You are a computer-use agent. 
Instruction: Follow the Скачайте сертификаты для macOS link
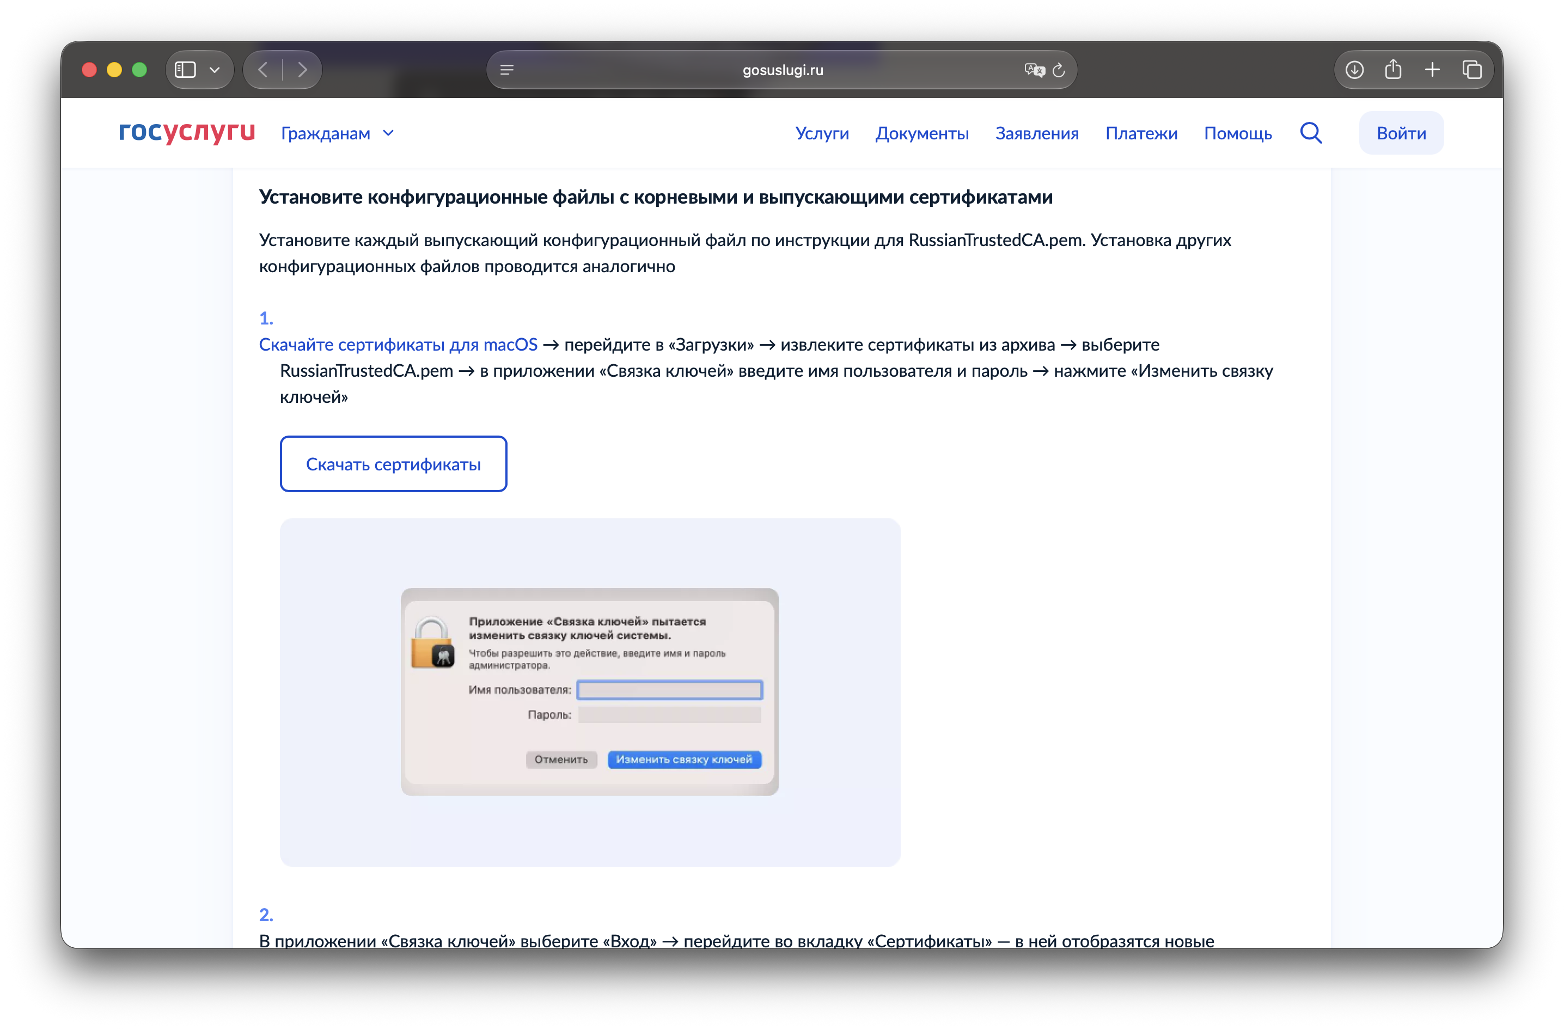pos(398,344)
